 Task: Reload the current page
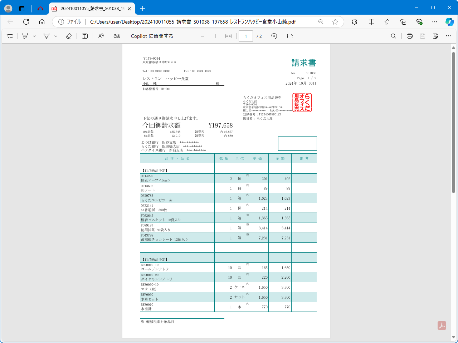tap(26, 22)
